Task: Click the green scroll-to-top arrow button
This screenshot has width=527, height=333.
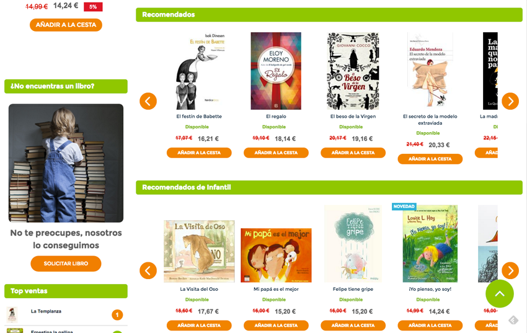Action: pyautogui.click(x=500, y=294)
